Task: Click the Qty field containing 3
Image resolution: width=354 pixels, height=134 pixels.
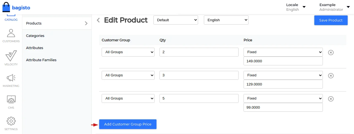Action: pyautogui.click(x=199, y=75)
